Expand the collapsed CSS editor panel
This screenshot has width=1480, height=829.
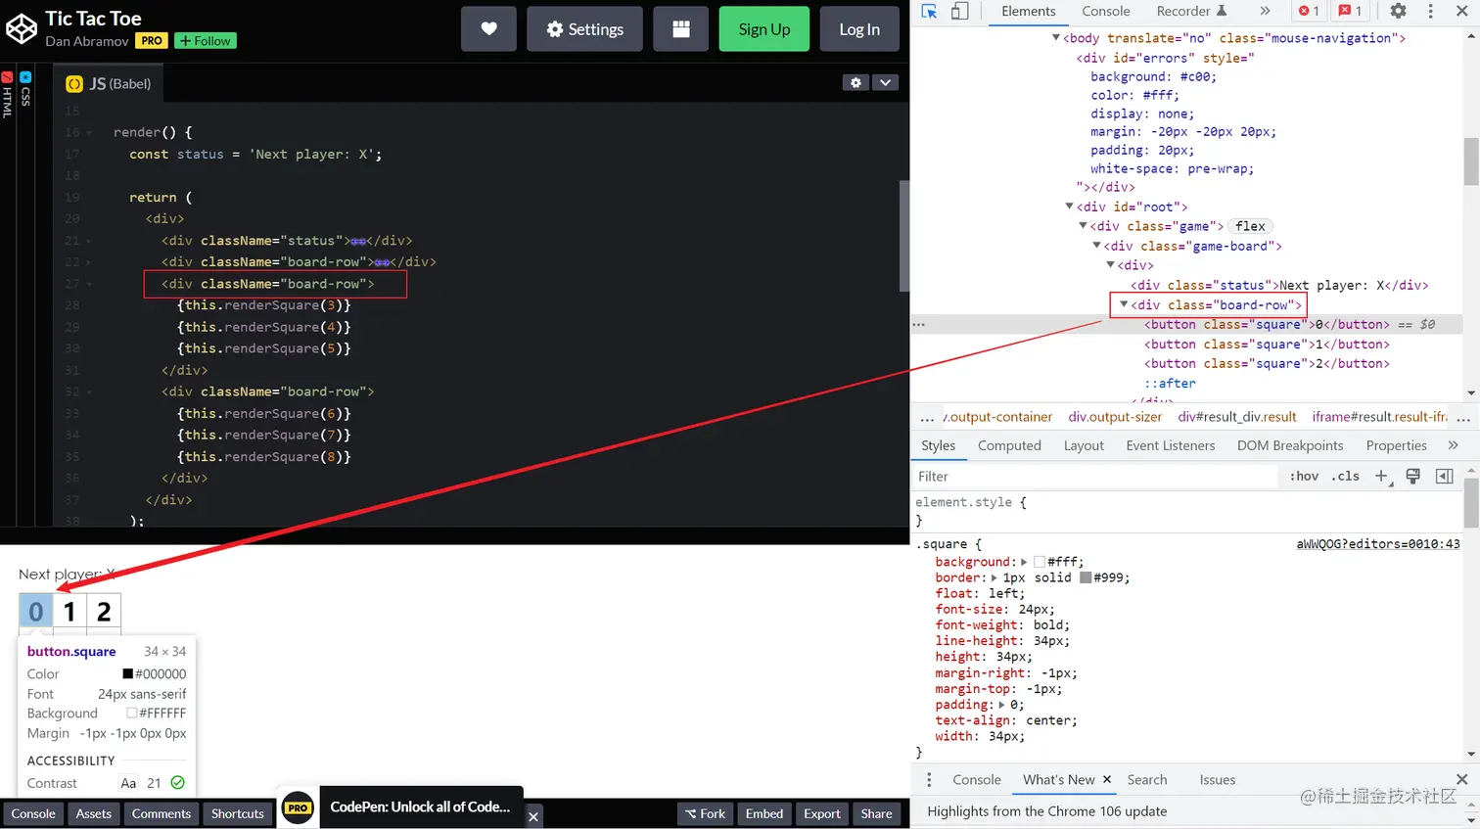25,90
